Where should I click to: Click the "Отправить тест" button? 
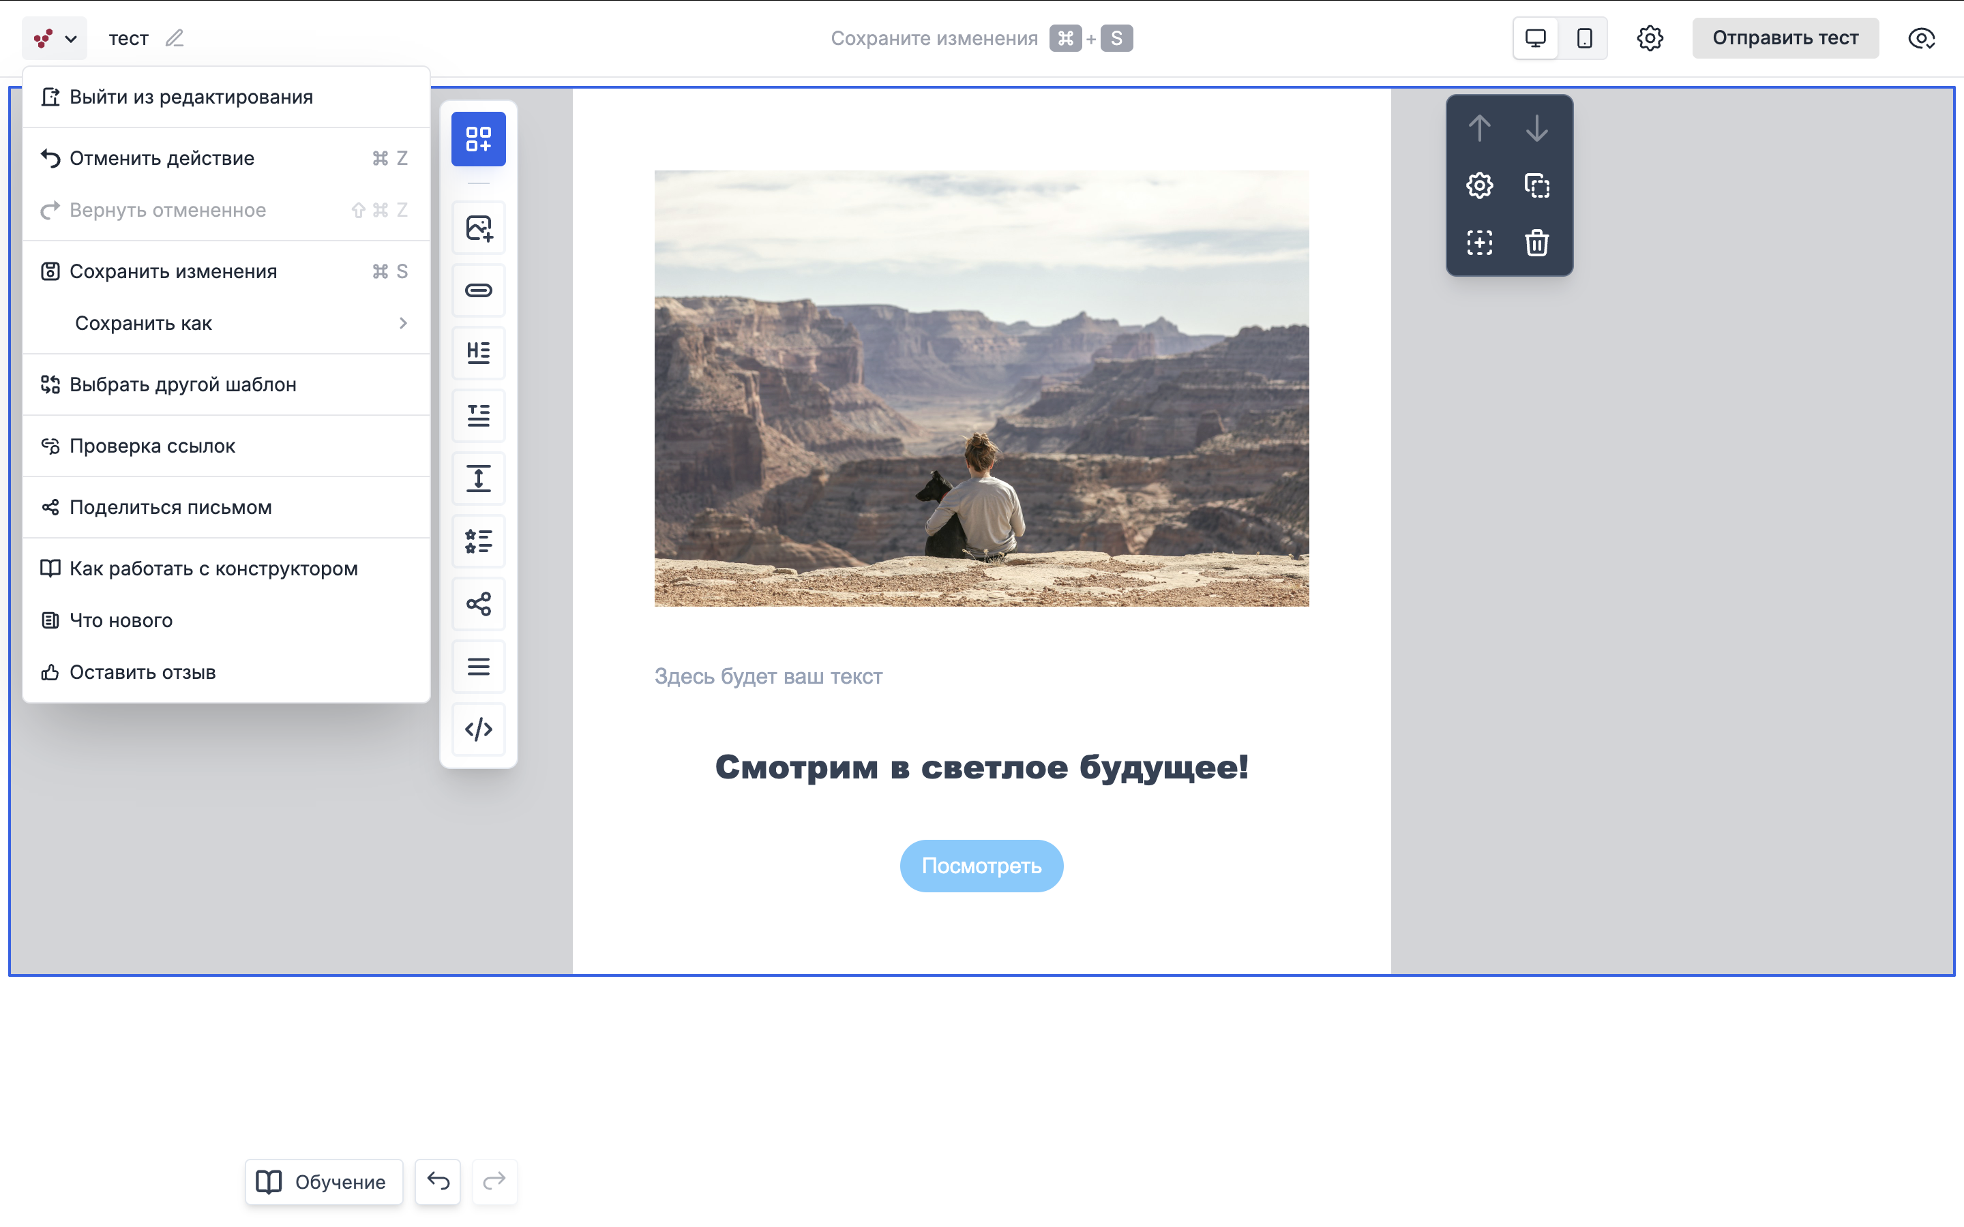[x=1785, y=38]
